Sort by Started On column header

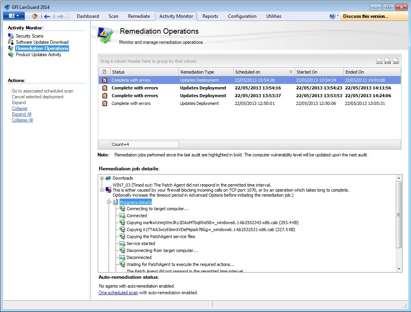tap(319, 72)
